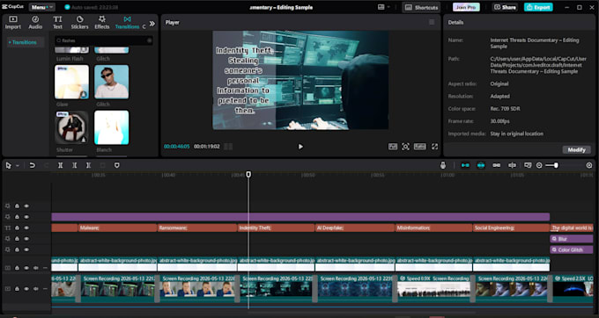
Task: Toggle main track magnet
Action: coord(465,165)
